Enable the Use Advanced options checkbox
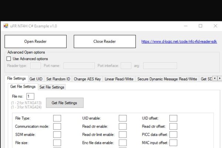222x148 pixels. (x=9, y=59)
